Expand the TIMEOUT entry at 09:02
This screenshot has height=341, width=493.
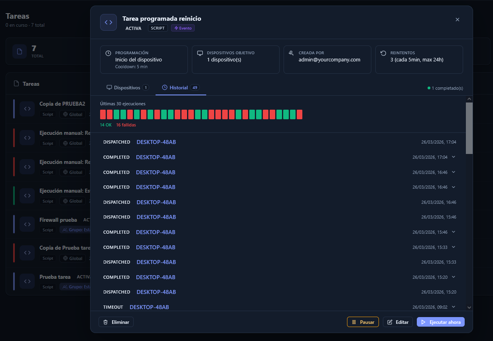tap(453, 307)
